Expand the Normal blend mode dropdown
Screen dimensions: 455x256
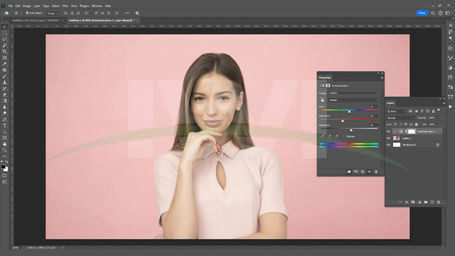(x=401, y=118)
